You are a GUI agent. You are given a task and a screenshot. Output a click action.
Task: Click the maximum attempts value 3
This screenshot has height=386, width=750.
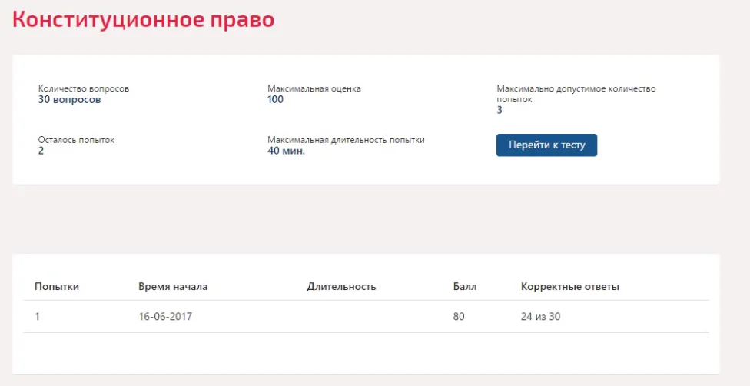pos(499,110)
